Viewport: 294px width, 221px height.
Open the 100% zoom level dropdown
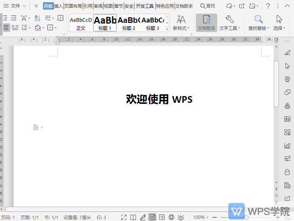201,217
